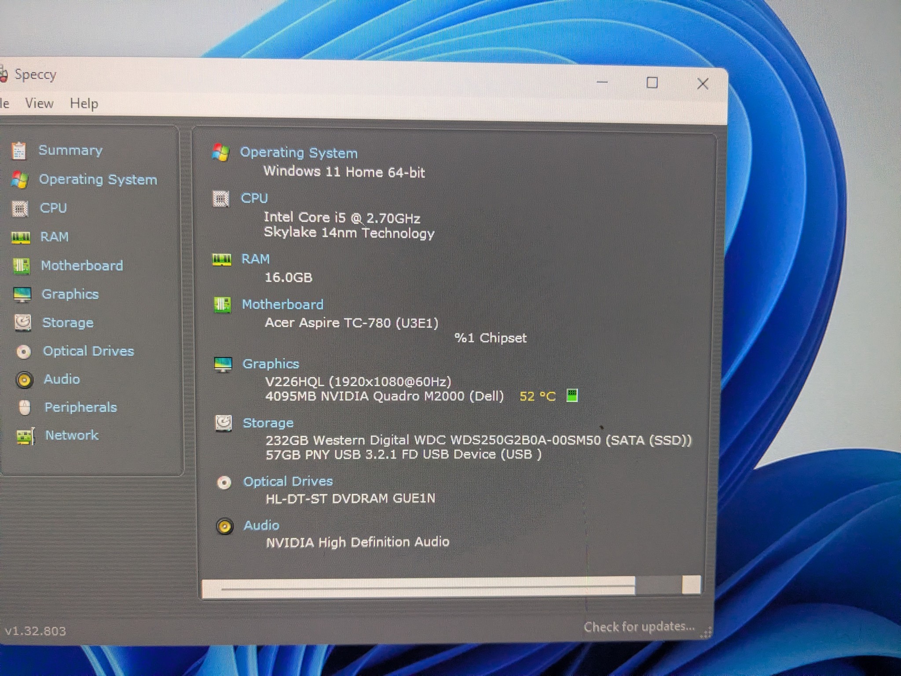Click the CPU heading link in summary

pyautogui.click(x=254, y=198)
